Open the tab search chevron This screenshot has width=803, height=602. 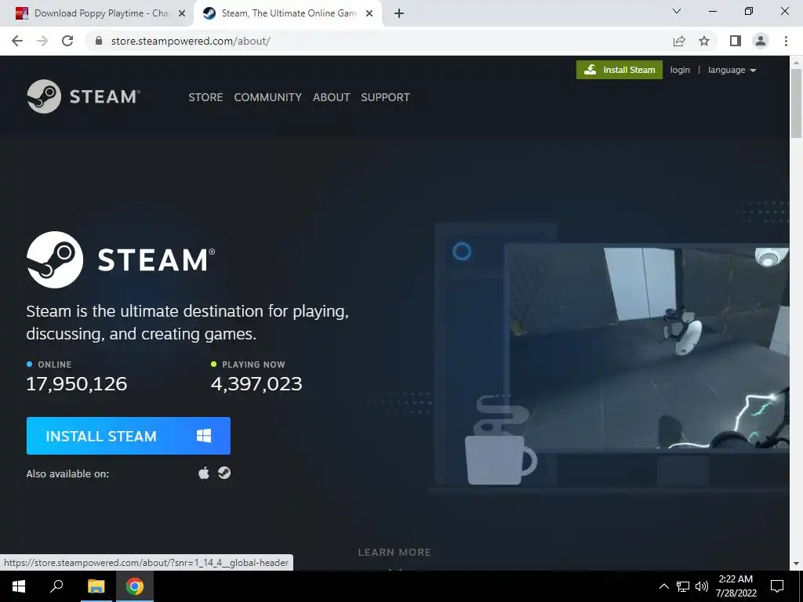point(677,11)
